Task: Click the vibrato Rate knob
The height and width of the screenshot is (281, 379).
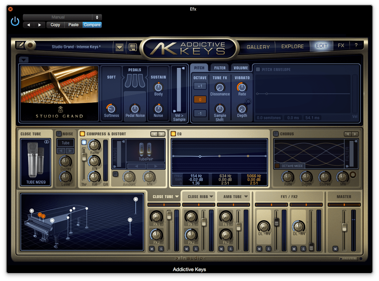Action: [242, 88]
